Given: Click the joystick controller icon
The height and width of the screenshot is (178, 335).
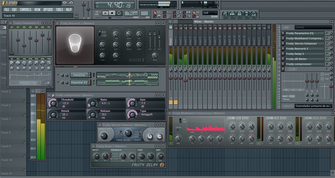Looking at the screenshot, I should pyautogui.click(x=198, y=16).
